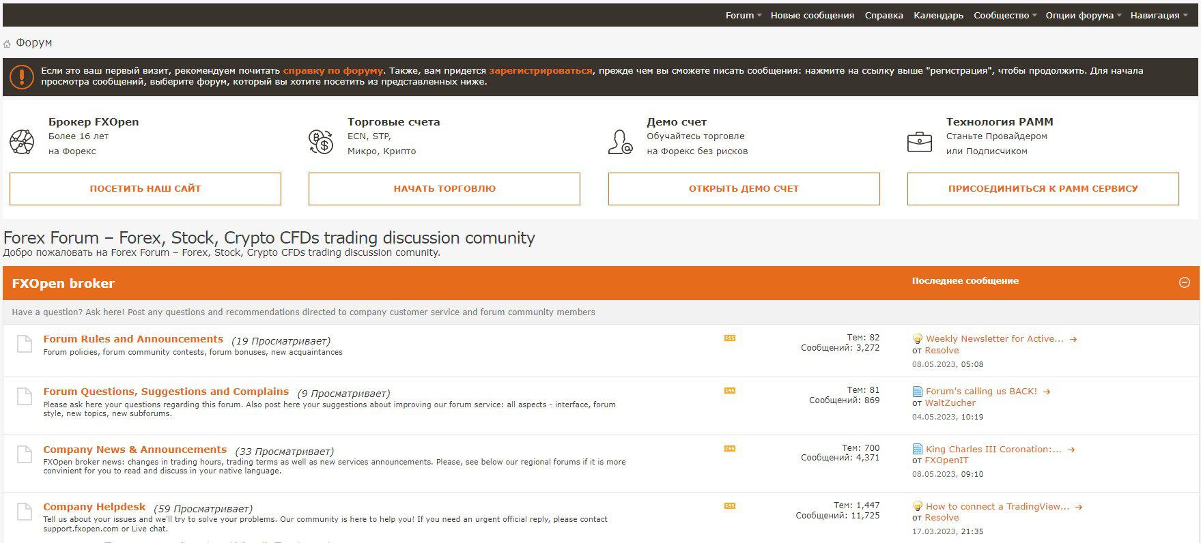The height and width of the screenshot is (543, 1201).
Task: Click the 08.05.2023, 05:08 timestamp
Action: tap(948, 365)
